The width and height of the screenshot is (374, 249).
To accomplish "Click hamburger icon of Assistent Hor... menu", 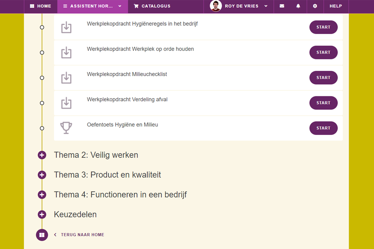I will pyautogui.click(x=65, y=6).
